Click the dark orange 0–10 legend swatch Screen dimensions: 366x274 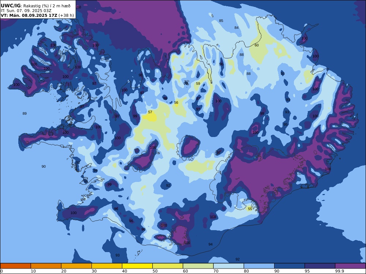15,266
